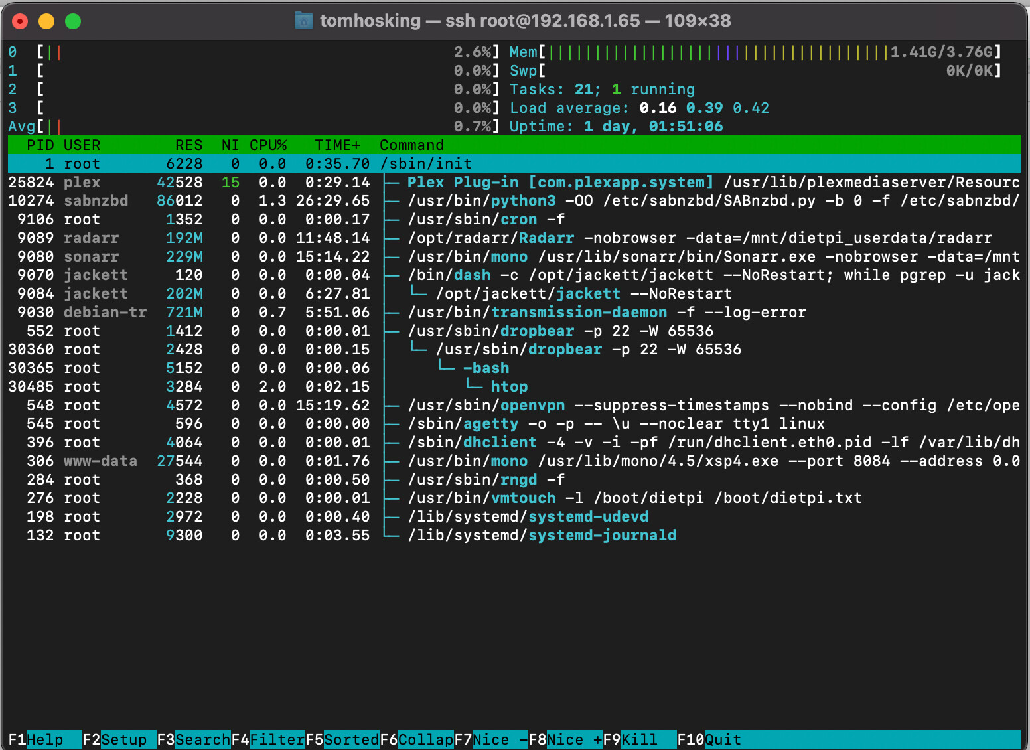Click the 721M RES value for debian-tr

(184, 312)
